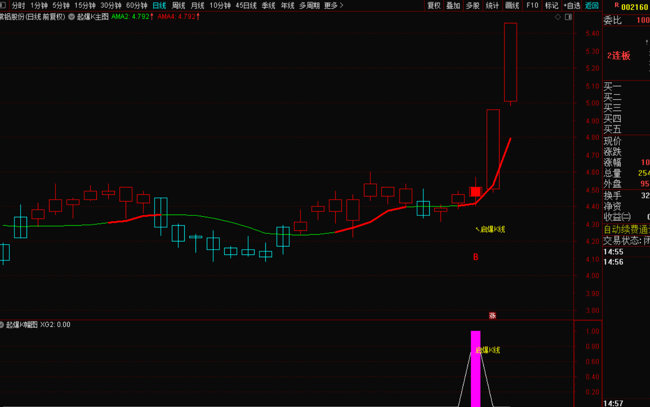Add stock via +自选 button

(x=572, y=5)
